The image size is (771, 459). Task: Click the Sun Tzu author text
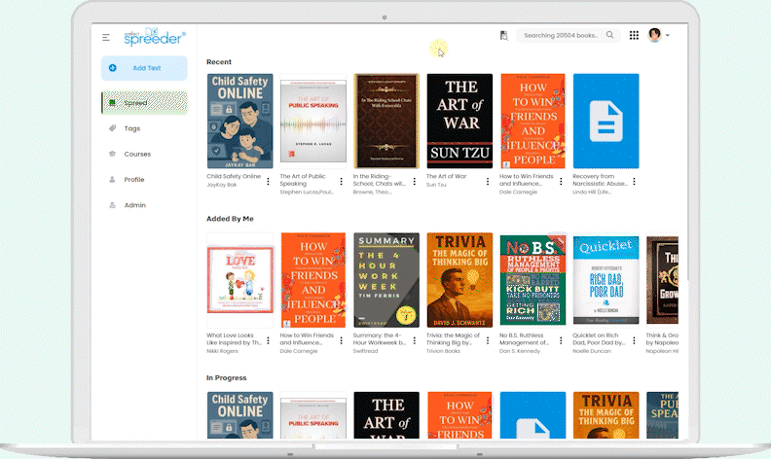pos(436,185)
